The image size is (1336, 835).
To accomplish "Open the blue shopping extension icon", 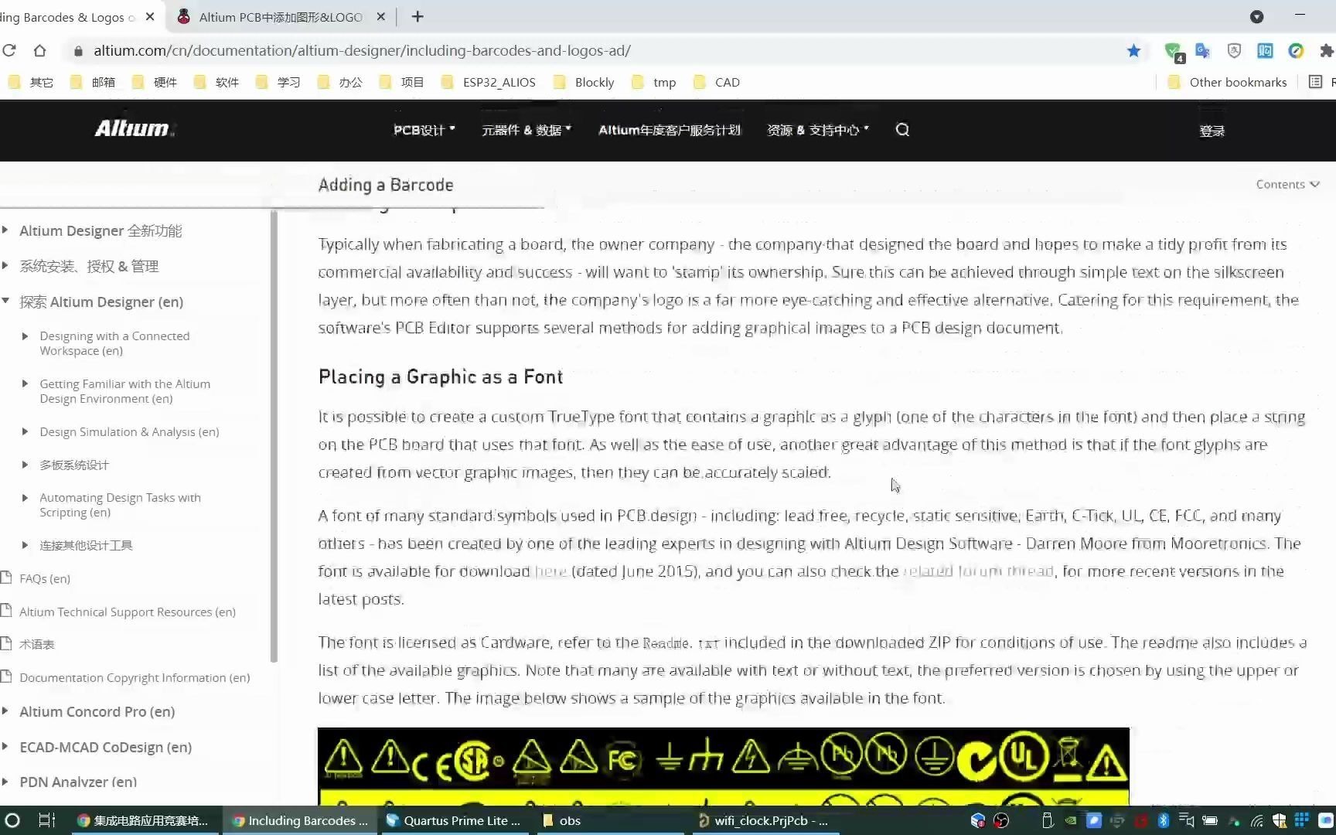I will tap(1265, 50).
